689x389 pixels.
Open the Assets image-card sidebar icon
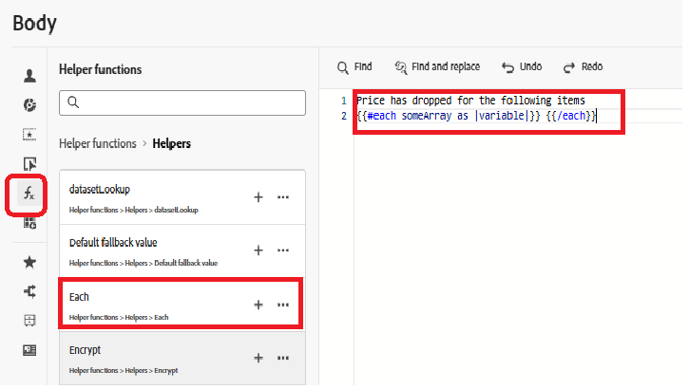pyautogui.click(x=29, y=350)
